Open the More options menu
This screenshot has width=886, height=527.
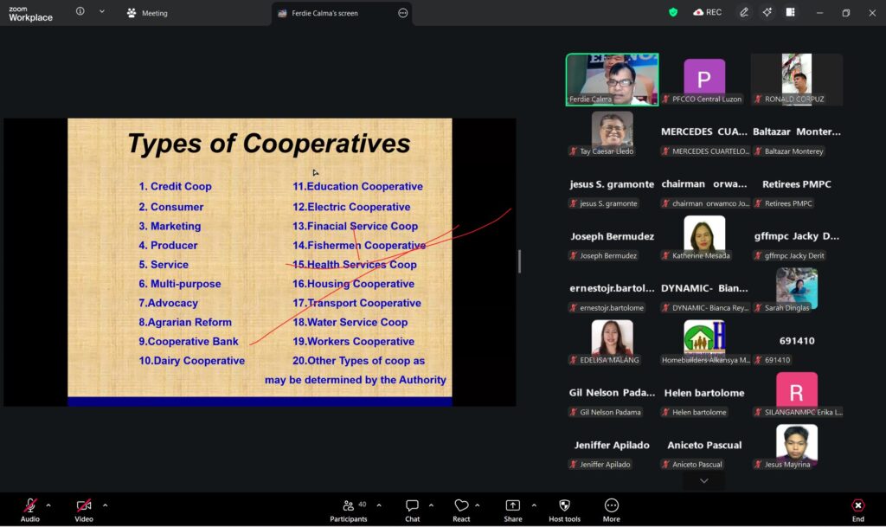pyautogui.click(x=612, y=506)
